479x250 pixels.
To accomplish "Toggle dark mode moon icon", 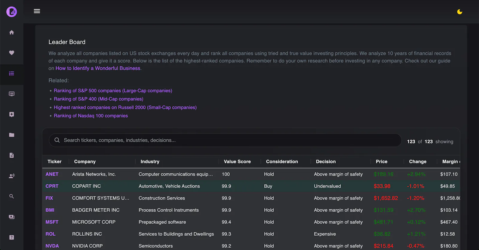I will pyautogui.click(x=460, y=12).
